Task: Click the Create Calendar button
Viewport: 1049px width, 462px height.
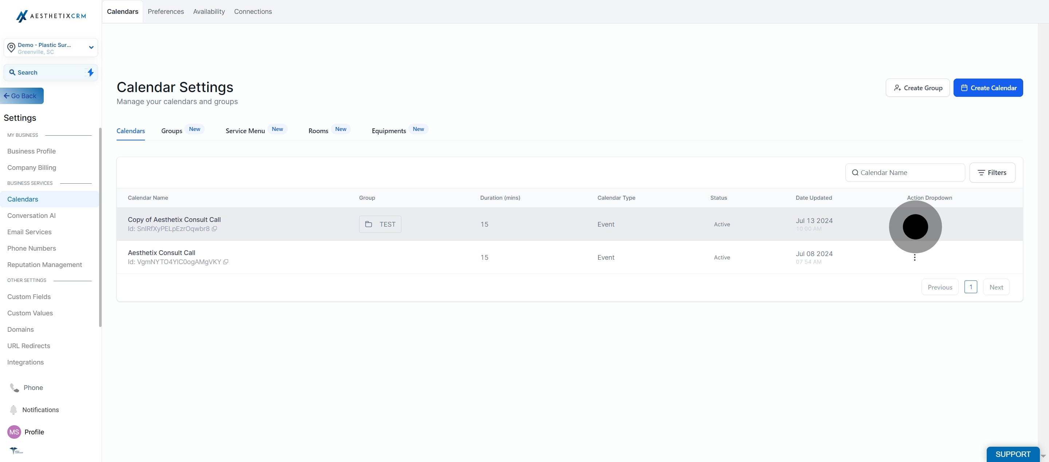Action: (x=988, y=88)
